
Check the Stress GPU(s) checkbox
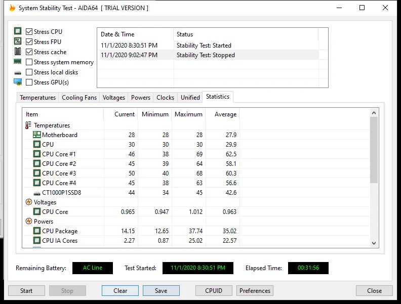[x=29, y=82]
